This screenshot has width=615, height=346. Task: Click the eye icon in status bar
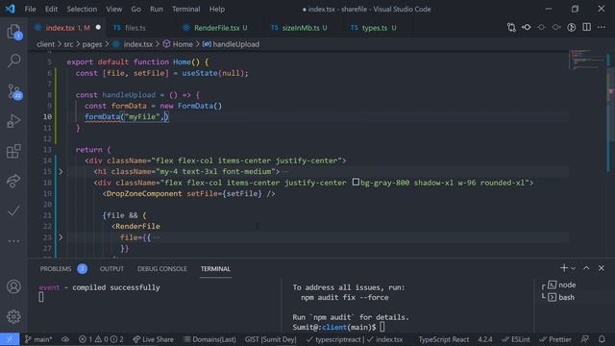[65, 339]
